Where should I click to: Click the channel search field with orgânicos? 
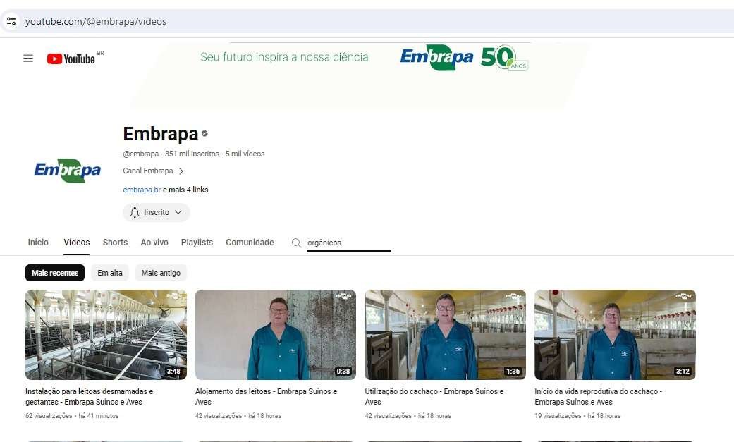[349, 243]
